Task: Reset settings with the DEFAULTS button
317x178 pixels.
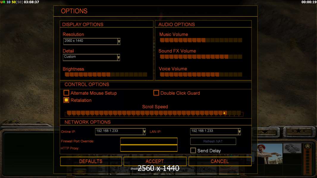Action: [x=91, y=161]
